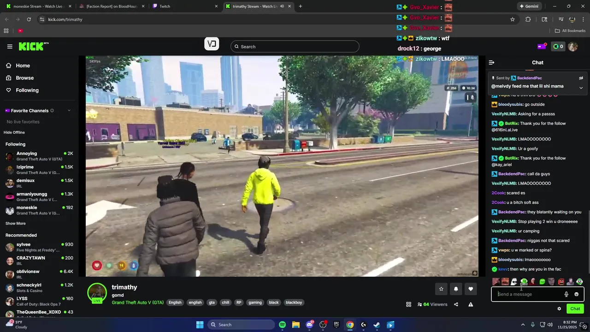590x332 pixels.
Task: Show hidden system tray icons chevron
Action: coord(523,325)
